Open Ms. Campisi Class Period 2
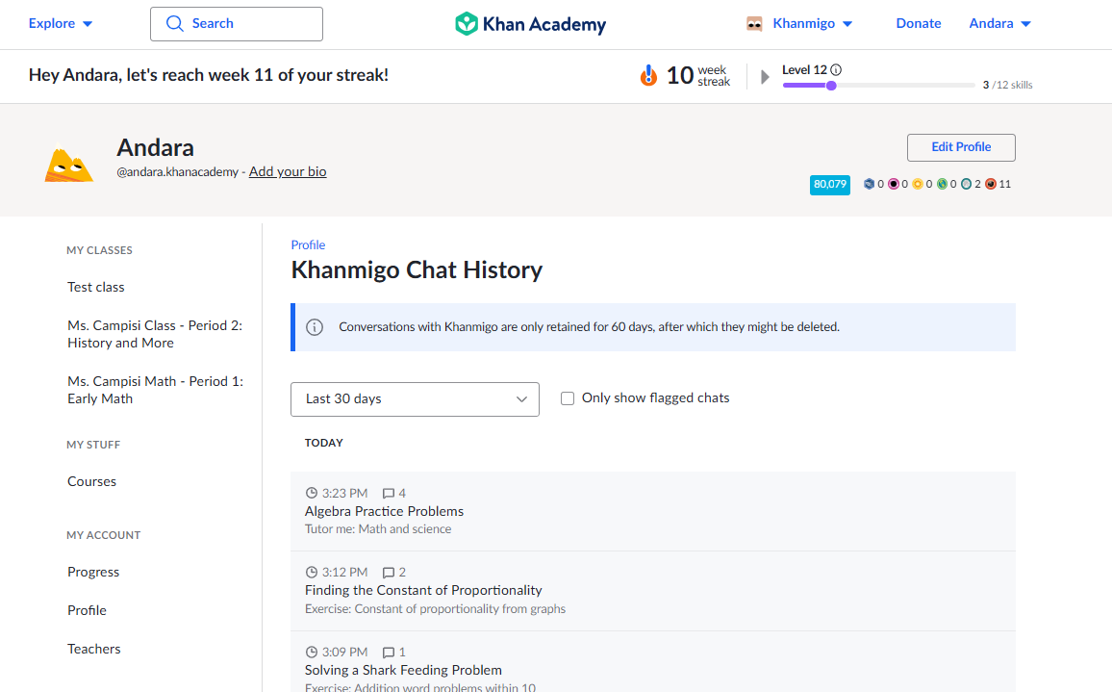The image size is (1112, 692). [x=155, y=334]
